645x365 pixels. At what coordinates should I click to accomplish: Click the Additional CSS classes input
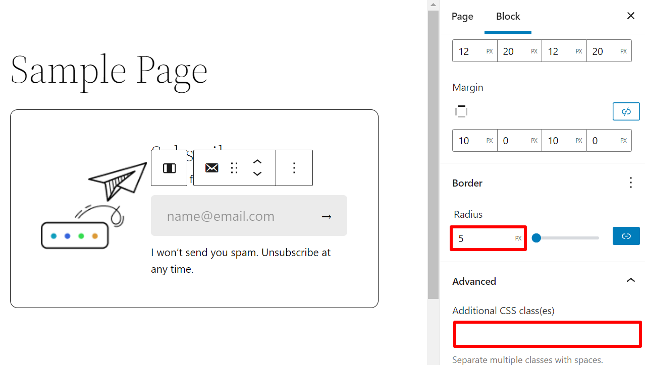click(547, 334)
